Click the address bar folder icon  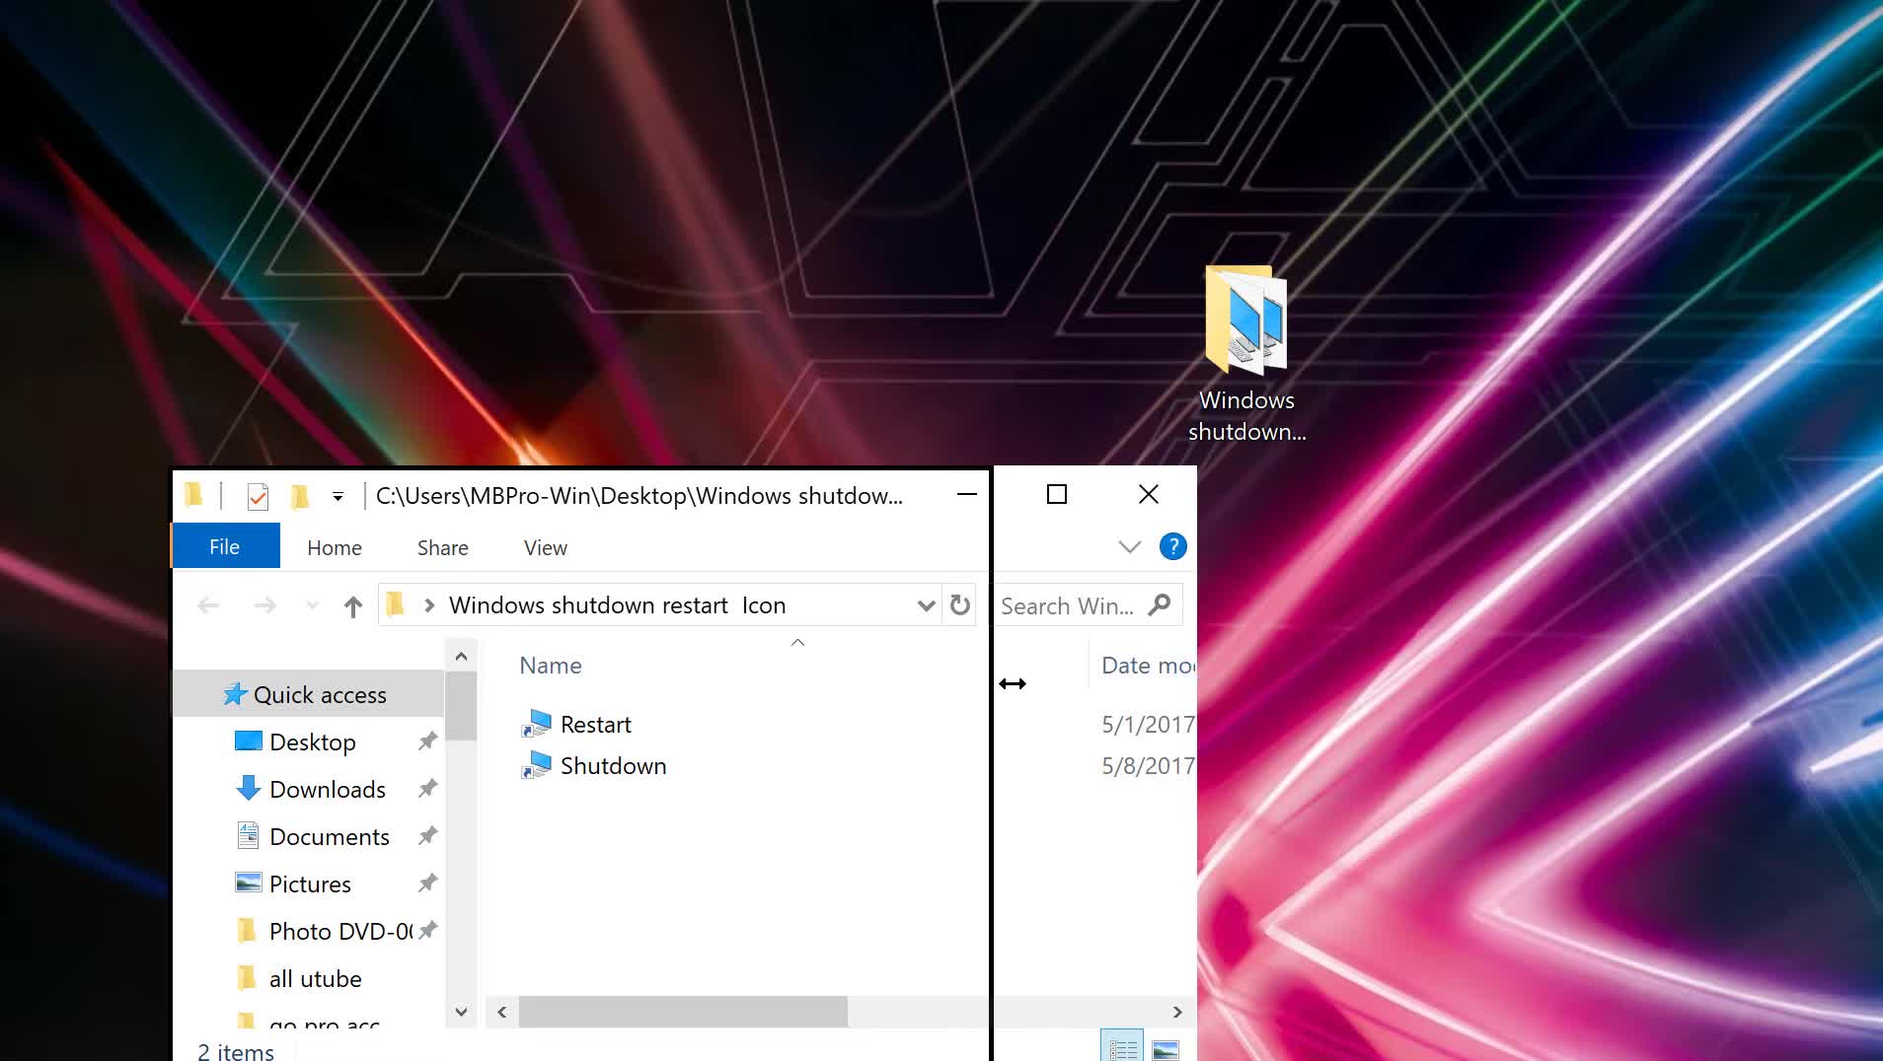pyautogui.click(x=396, y=604)
